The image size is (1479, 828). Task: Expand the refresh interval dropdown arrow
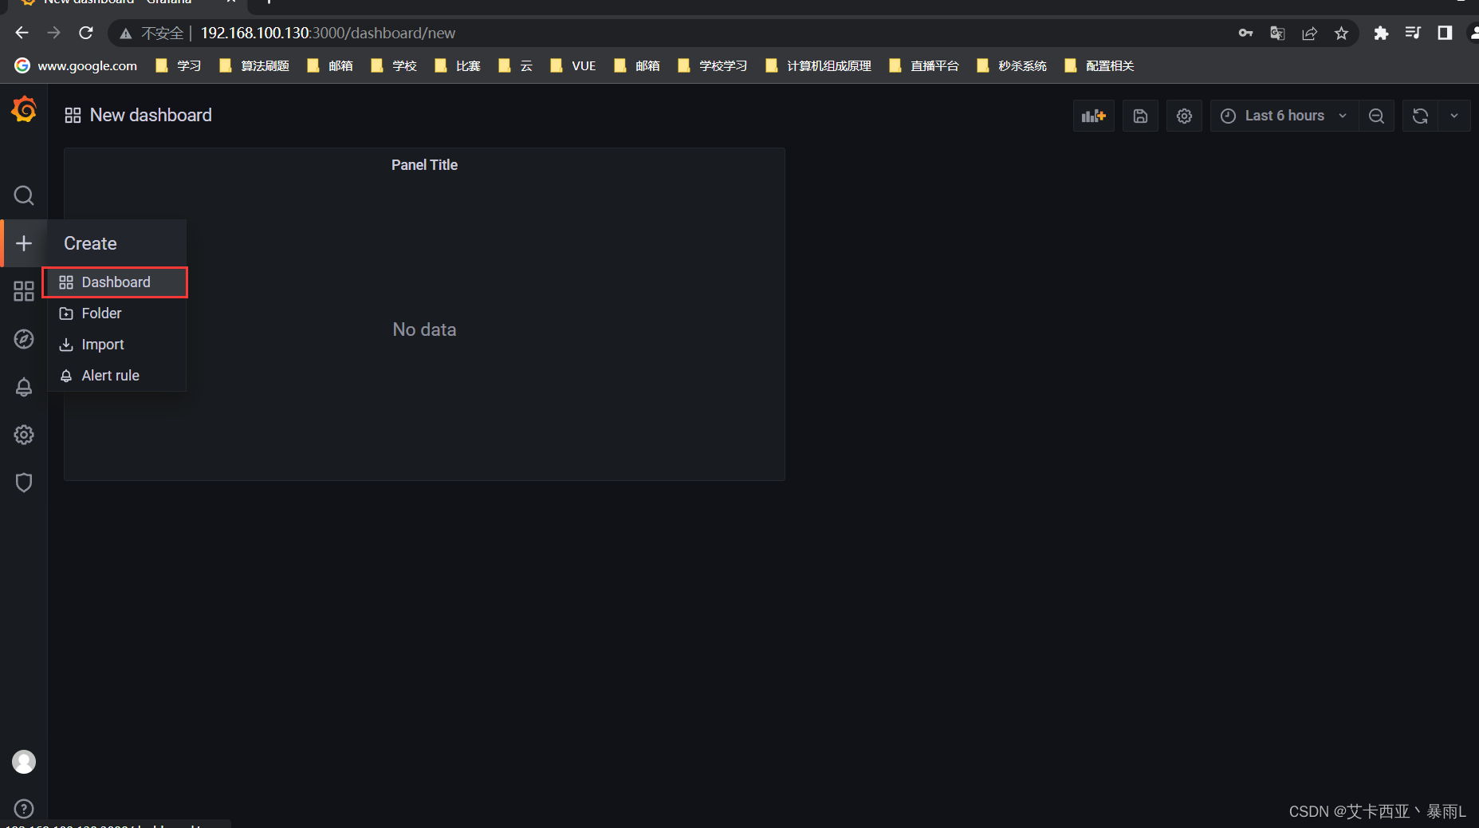coord(1454,116)
